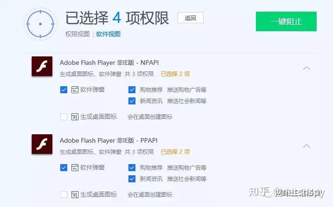The height and width of the screenshot is (207, 333).
Task: Click the green 一键阻止 button
Action: 286,21
